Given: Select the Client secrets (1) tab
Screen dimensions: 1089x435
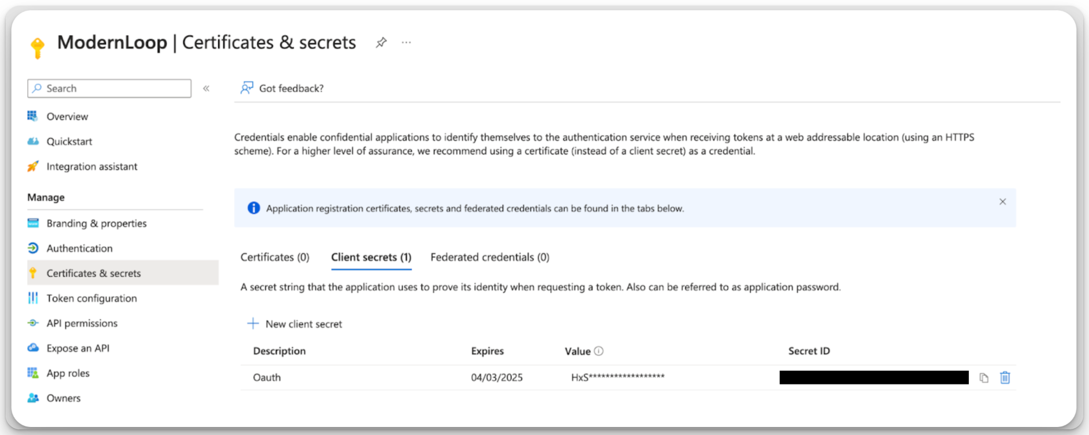Looking at the screenshot, I should 371,257.
